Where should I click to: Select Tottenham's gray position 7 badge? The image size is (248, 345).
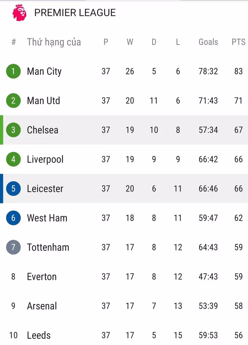click(x=13, y=247)
